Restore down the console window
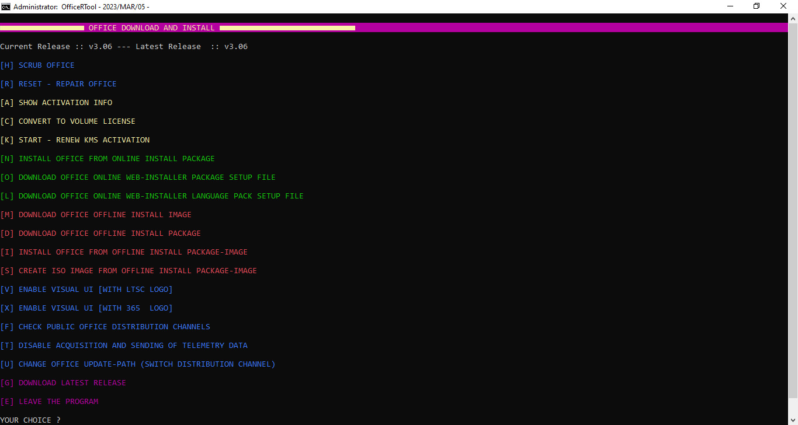This screenshot has height=425, width=798. pos(757,6)
